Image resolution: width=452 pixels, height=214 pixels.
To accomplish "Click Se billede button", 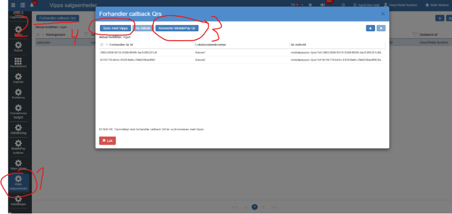I will click(x=143, y=28).
